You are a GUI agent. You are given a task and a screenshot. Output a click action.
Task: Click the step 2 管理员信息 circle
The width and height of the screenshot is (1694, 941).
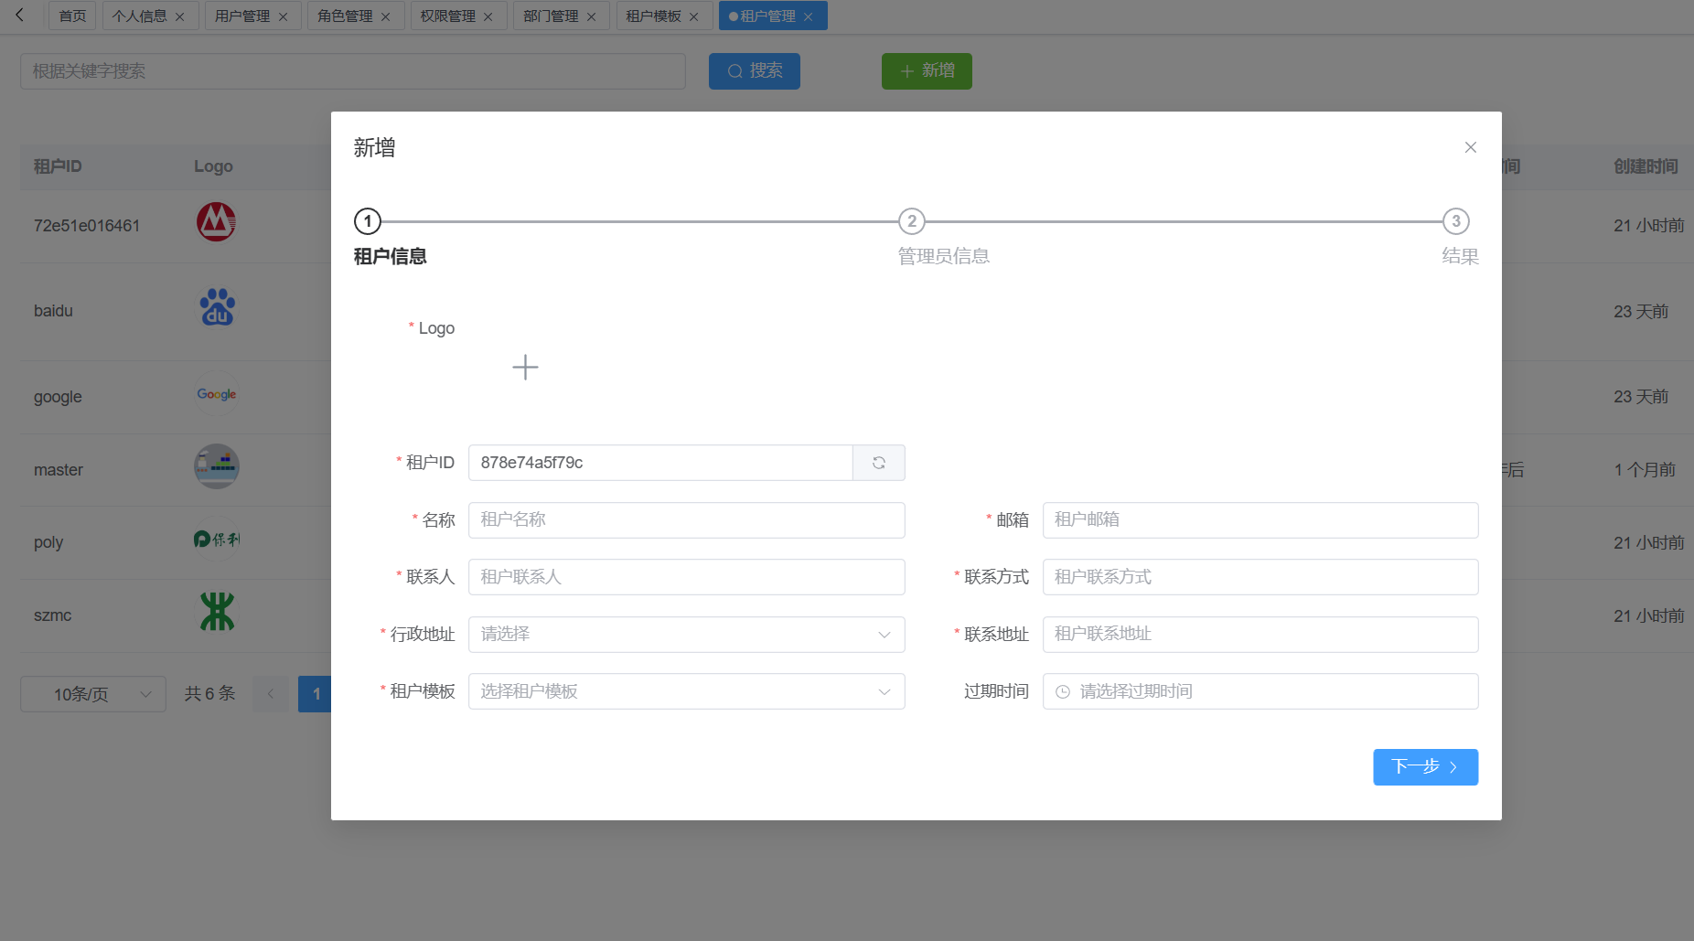[911, 221]
